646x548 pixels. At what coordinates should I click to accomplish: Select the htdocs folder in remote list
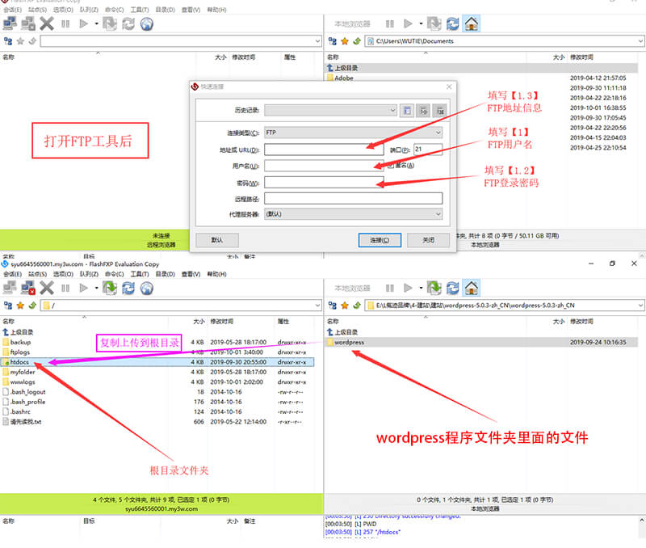[20, 363]
